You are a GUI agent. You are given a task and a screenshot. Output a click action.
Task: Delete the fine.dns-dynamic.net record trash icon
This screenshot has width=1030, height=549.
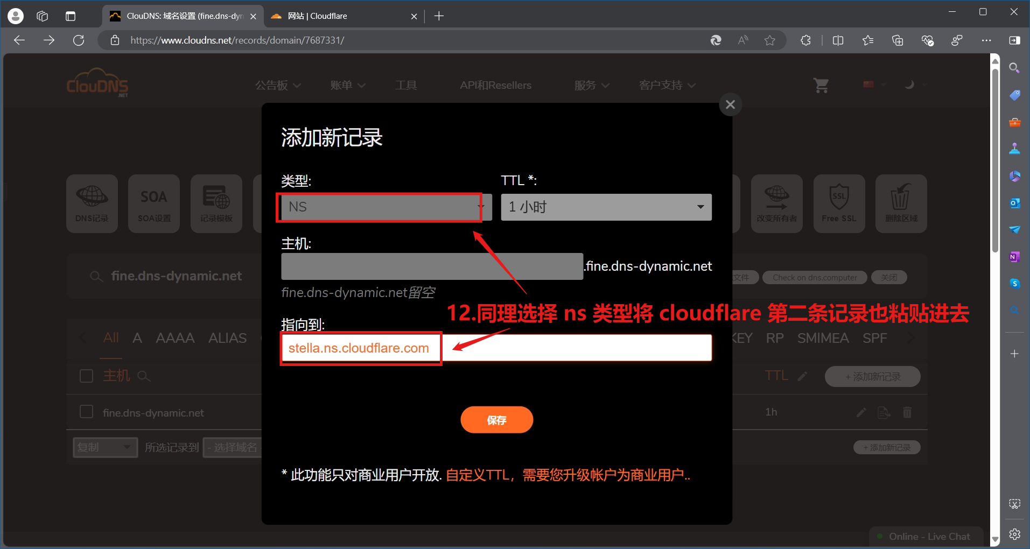click(907, 412)
